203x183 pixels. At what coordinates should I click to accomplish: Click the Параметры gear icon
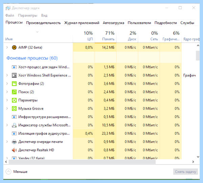(14, 100)
